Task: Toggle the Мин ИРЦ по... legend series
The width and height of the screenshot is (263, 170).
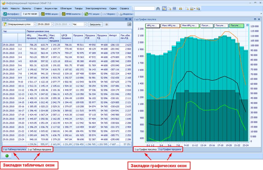Action: coord(190,26)
